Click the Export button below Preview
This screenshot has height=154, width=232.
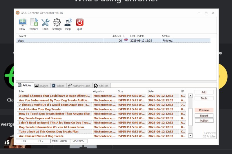pyautogui.click(x=204, y=116)
